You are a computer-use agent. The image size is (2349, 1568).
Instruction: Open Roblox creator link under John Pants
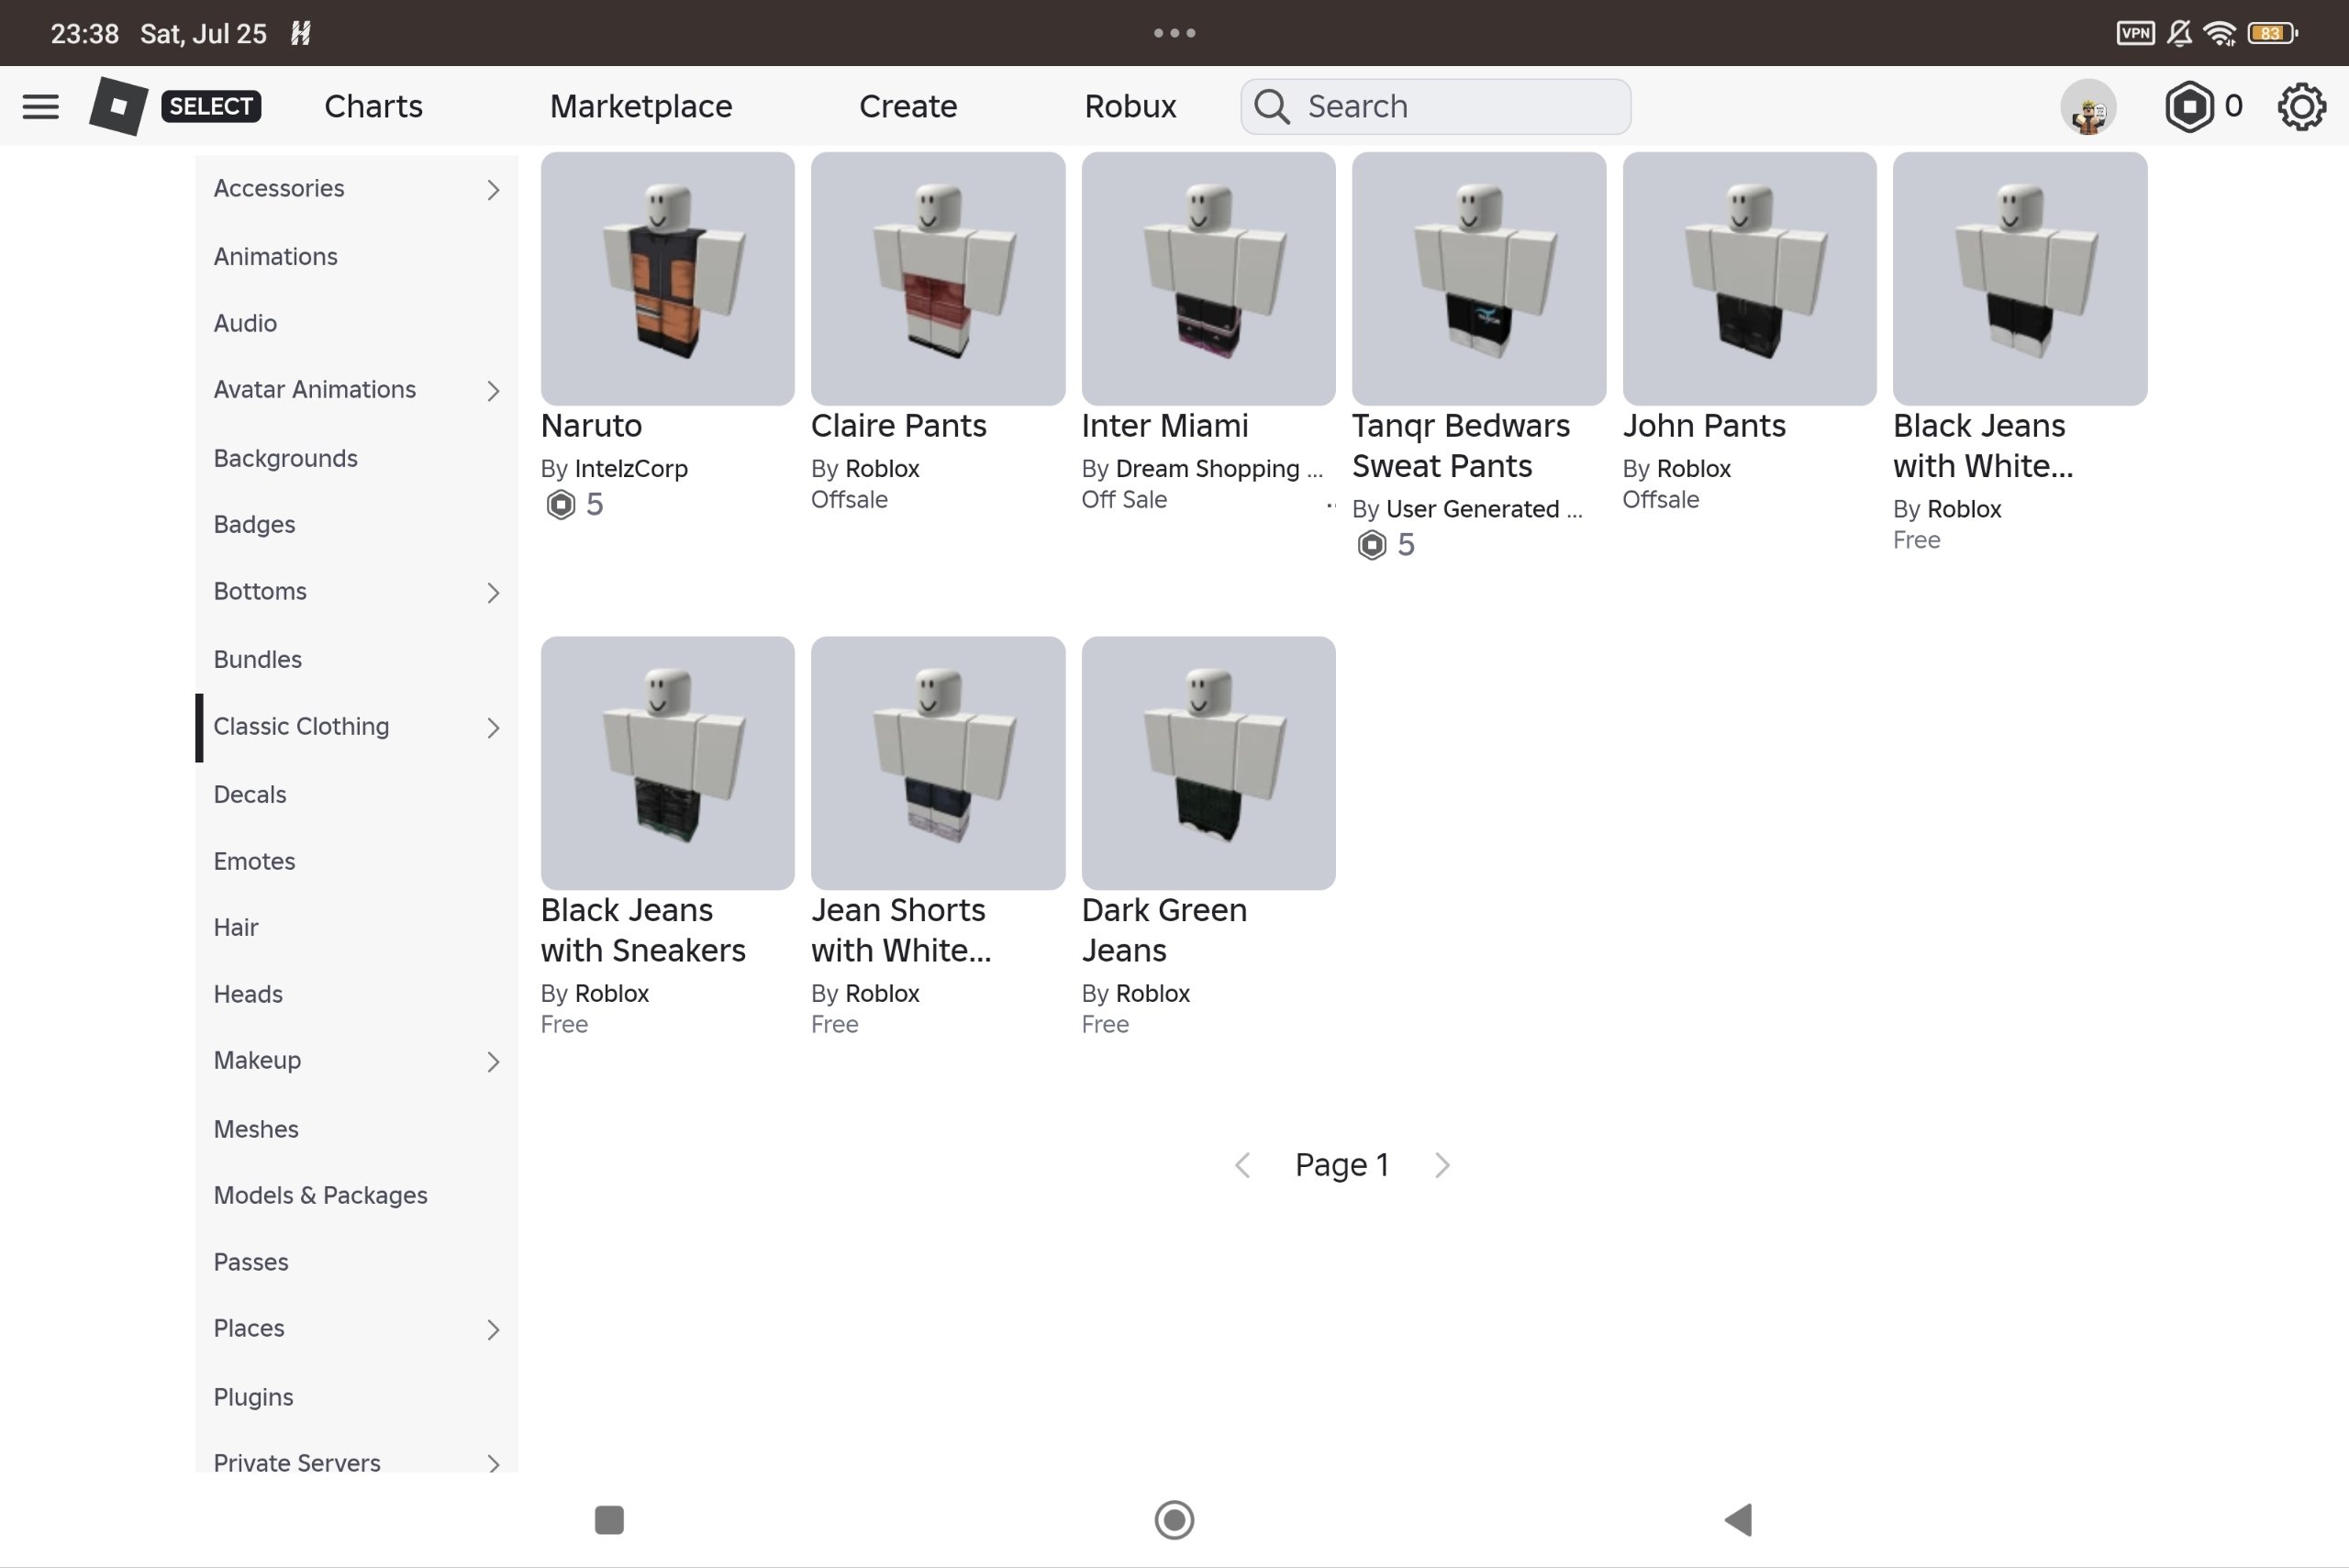pyautogui.click(x=1693, y=469)
